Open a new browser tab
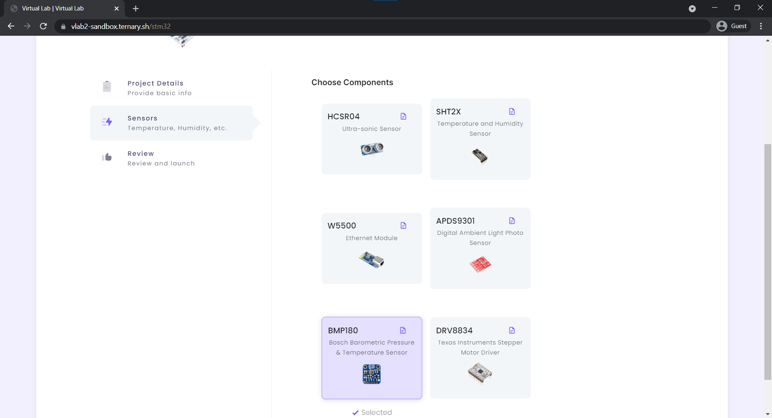Image resolution: width=772 pixels, height=418 pixels. tap(136, 8)
